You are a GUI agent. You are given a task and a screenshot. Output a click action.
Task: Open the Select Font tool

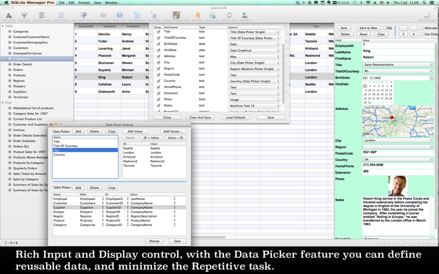pyautogui.click(x=9, y=16)
